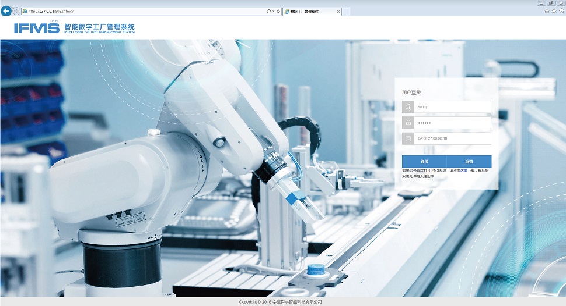Click the browser forward arrow button
The width and height of the screenshot is (566, 306).
(16, 11)
